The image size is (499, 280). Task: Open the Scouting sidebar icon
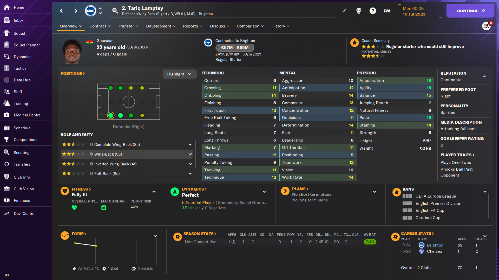point(7,152)
